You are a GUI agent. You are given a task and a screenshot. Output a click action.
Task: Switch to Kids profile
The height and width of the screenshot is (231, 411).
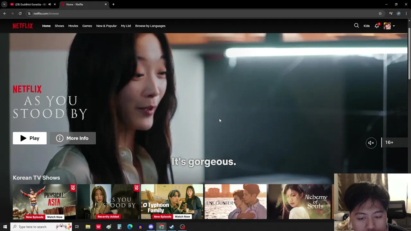click(366, 26)
